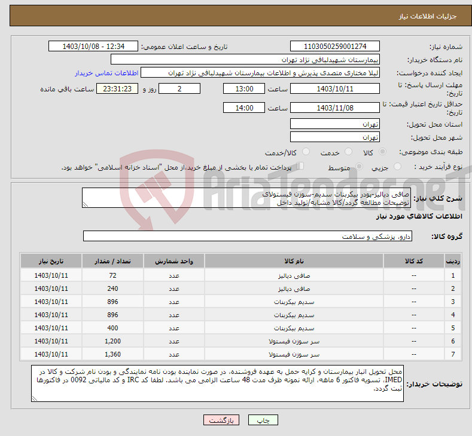Click the date 1403/10/11 in row 1

pyautogui.click(x=51, y=275)
